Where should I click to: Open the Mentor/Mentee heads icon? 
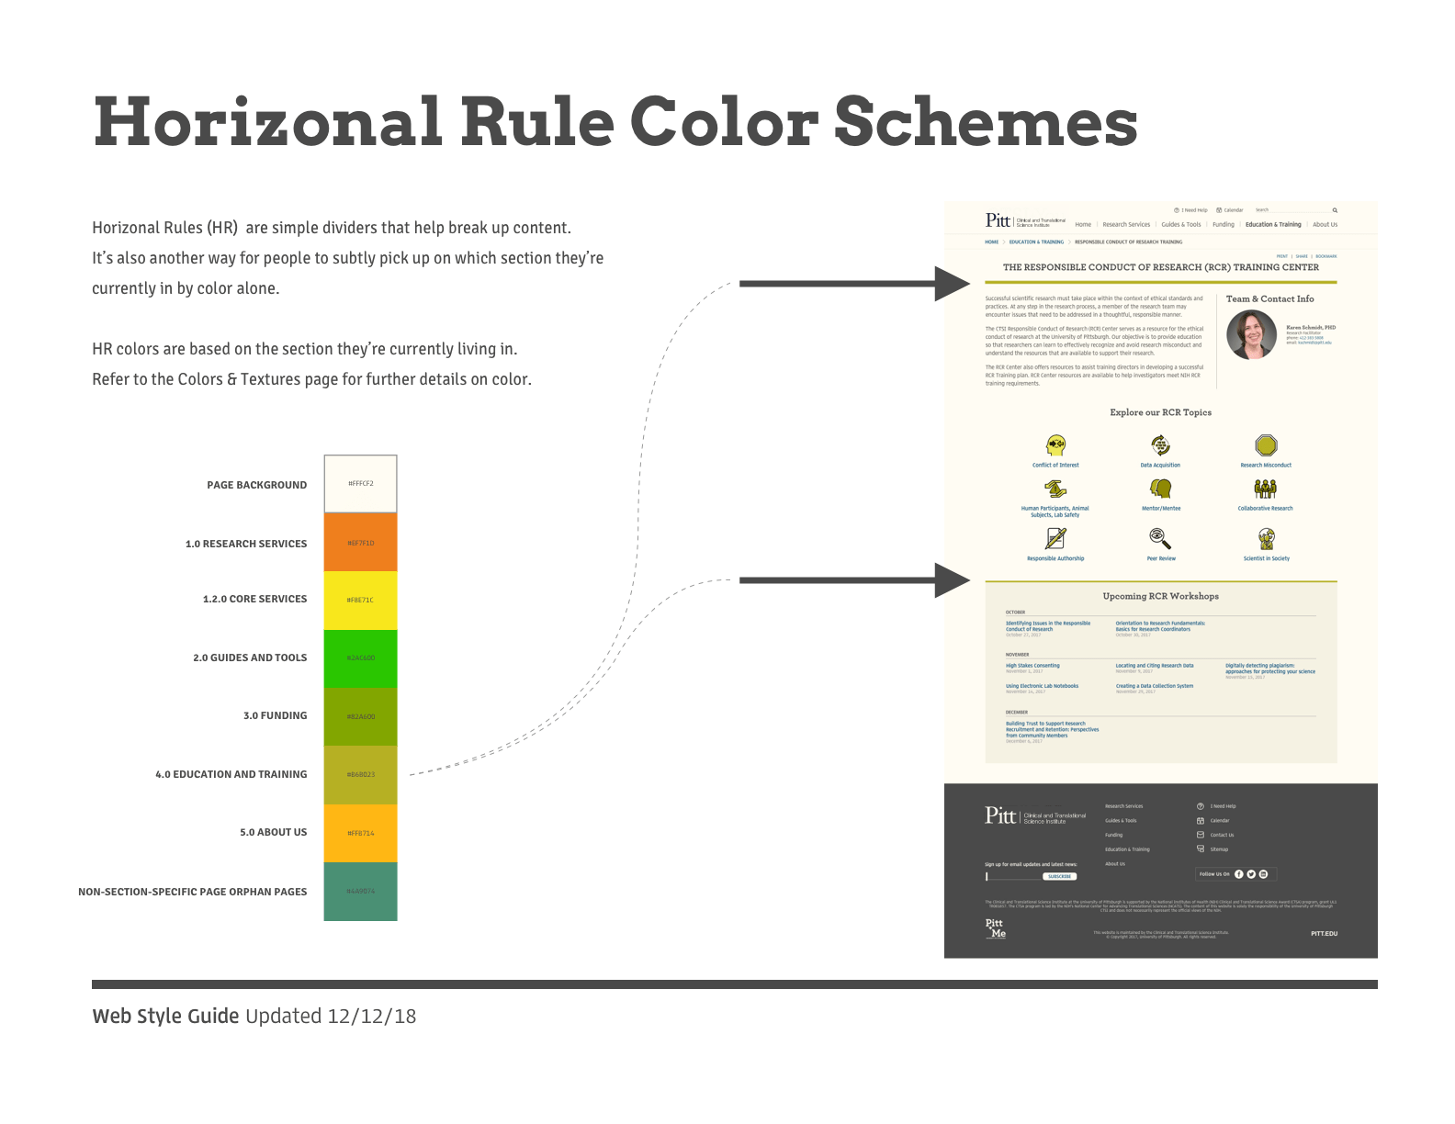tap(1160, 489)
